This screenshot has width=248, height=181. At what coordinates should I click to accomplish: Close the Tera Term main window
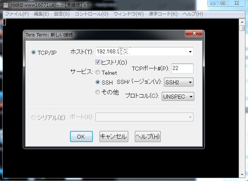coord(237,3)
